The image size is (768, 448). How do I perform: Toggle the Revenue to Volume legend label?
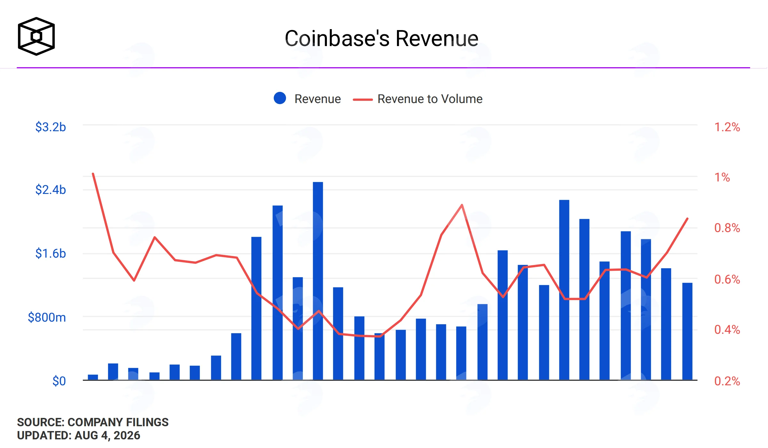pos(430,99)
